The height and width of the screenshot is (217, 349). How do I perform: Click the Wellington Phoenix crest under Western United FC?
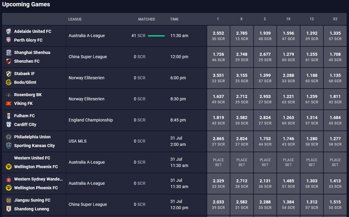[x=9, y=167]
